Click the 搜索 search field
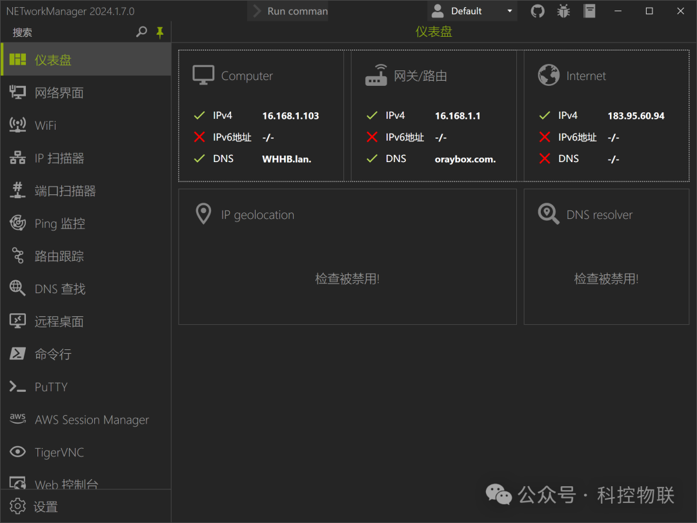 point(71,32)
